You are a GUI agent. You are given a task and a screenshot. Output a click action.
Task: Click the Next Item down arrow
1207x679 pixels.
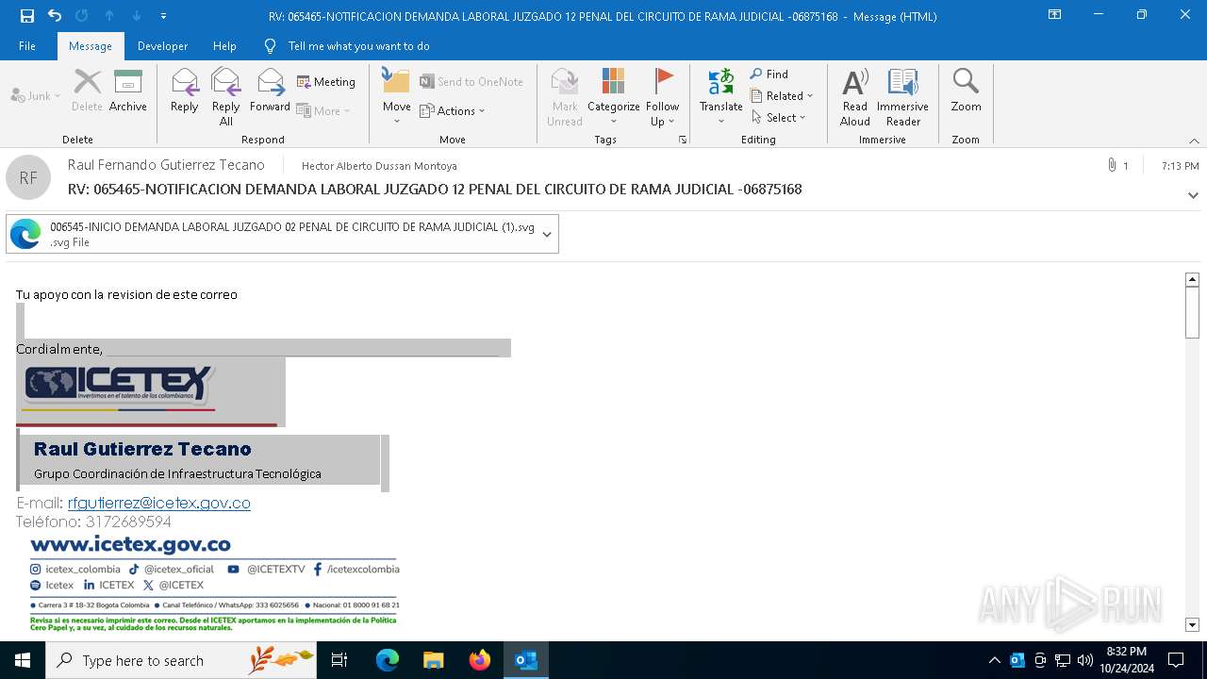point(137,16)
